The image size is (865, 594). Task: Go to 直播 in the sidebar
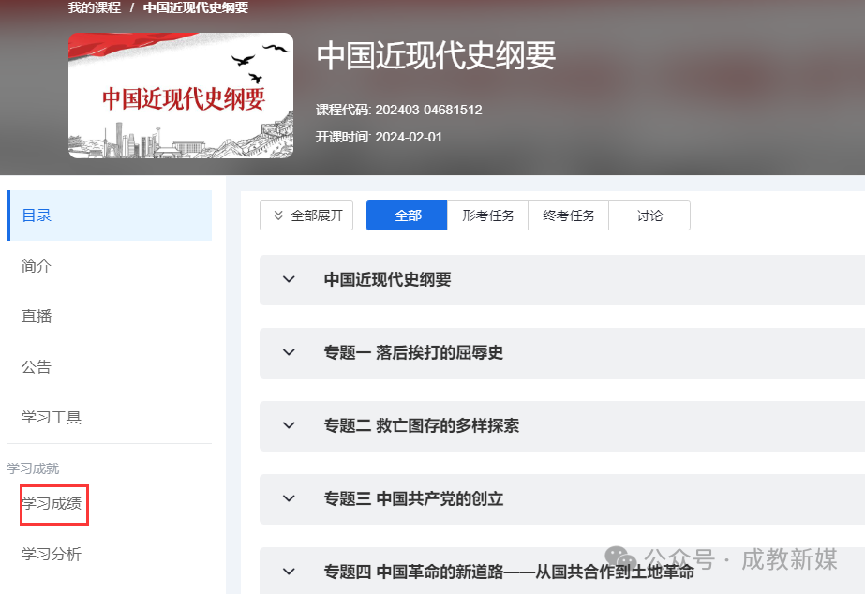tap(37, 317)
